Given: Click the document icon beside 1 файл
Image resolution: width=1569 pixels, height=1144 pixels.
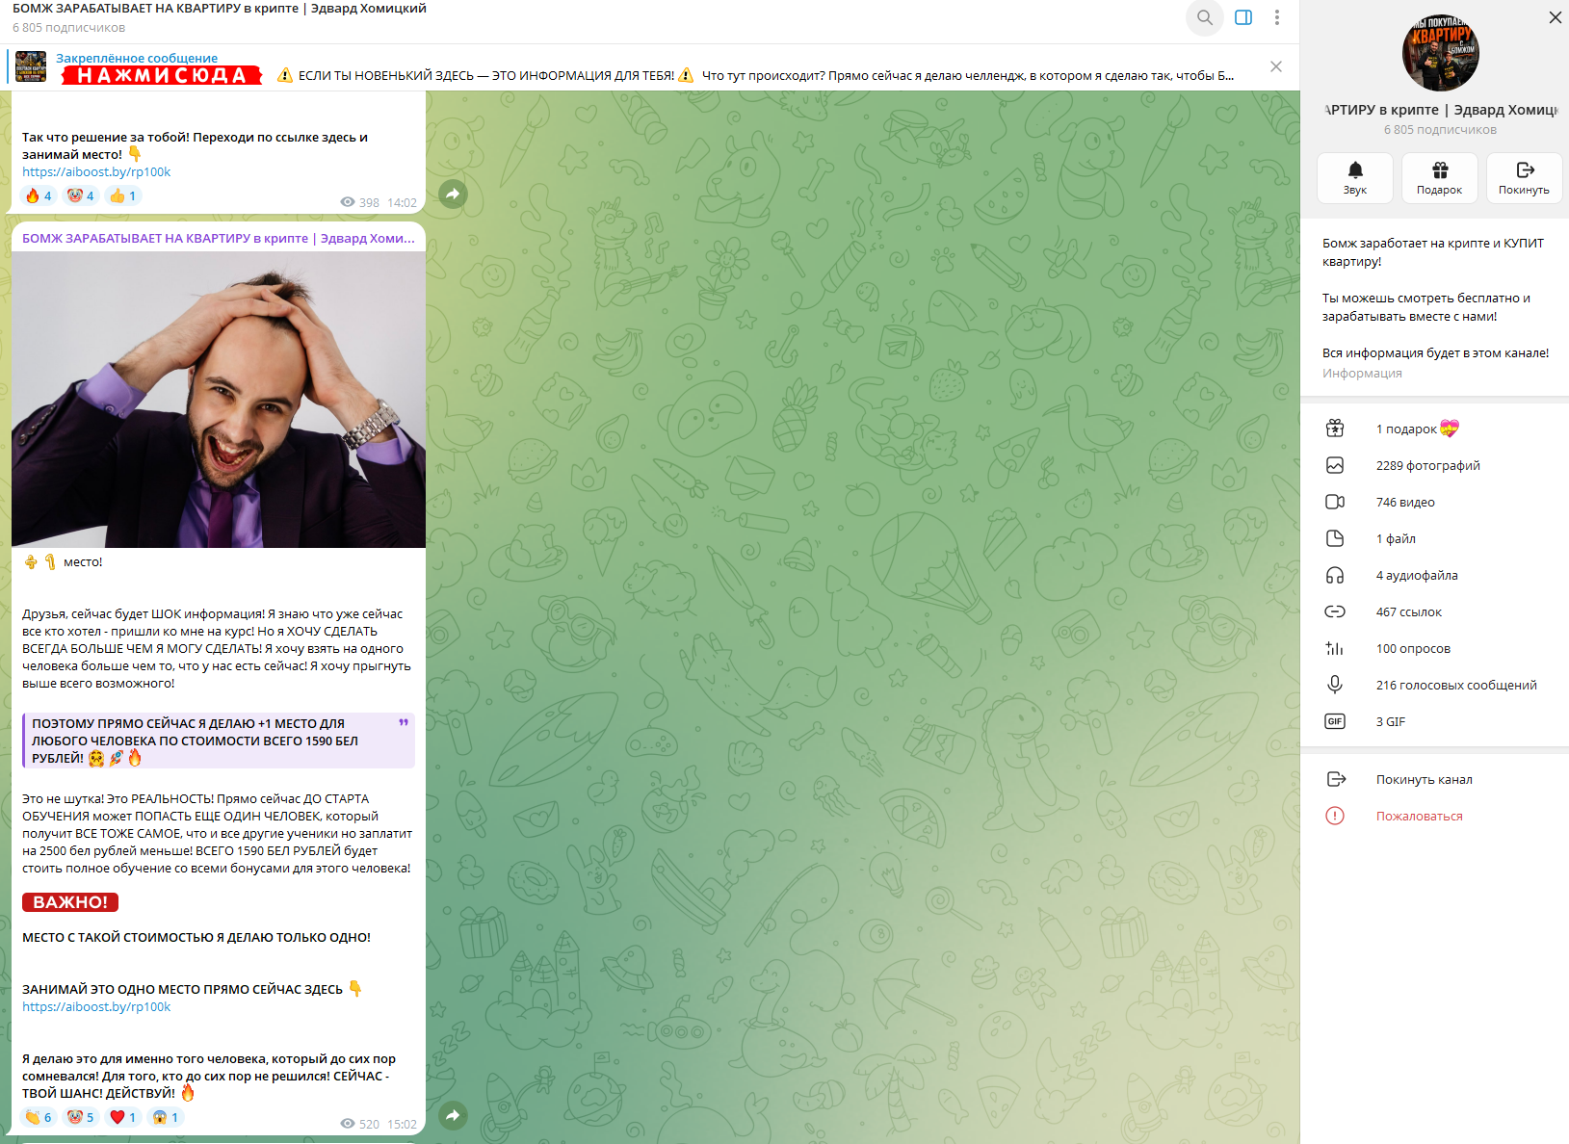Looking at the screenshot, I should coord(1335,538).
